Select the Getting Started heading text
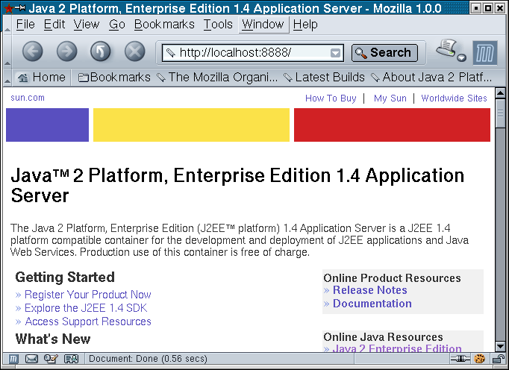 click(65, 277)
